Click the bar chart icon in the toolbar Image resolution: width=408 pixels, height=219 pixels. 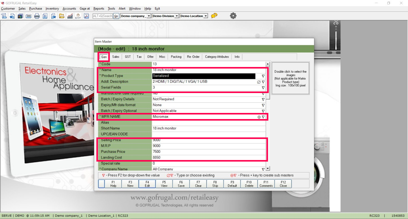pyautogui.click(x=70, y=16)
